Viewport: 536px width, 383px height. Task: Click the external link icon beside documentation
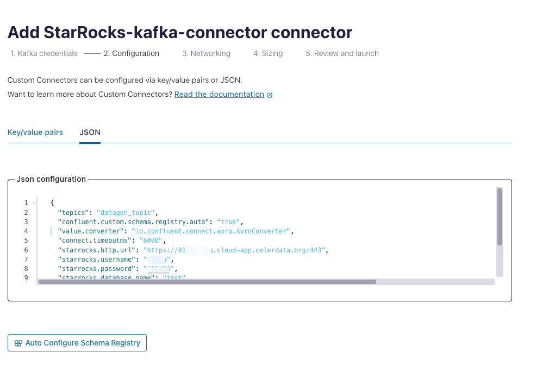pos(270,95)
